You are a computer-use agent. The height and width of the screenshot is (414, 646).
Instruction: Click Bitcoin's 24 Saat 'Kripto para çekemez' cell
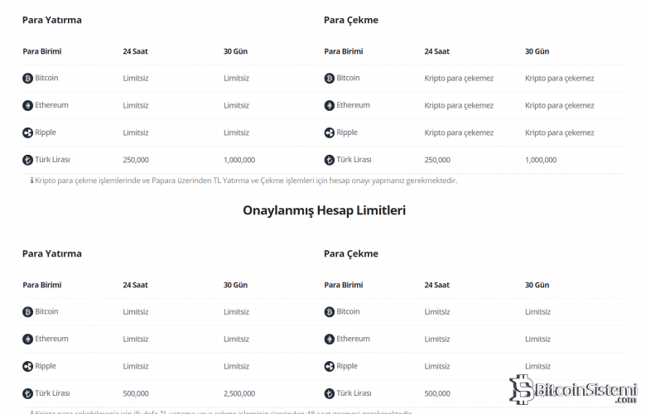coord(459,79)
